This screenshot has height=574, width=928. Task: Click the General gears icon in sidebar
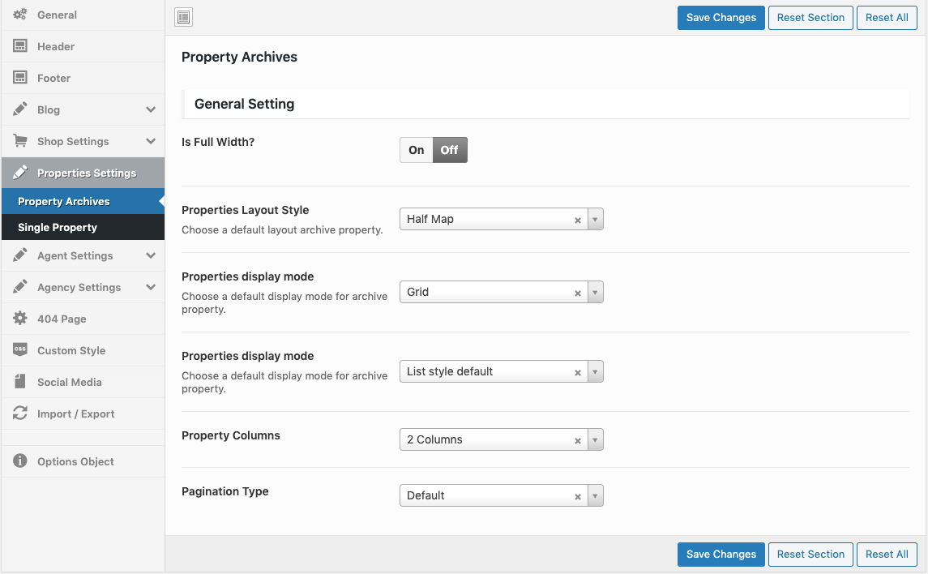pos(20,15)
